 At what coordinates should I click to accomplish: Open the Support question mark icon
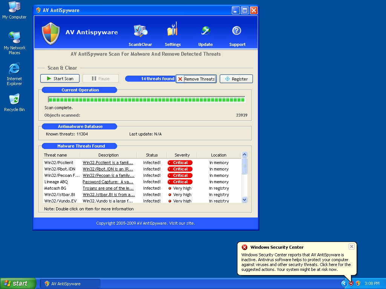(236, 31)
